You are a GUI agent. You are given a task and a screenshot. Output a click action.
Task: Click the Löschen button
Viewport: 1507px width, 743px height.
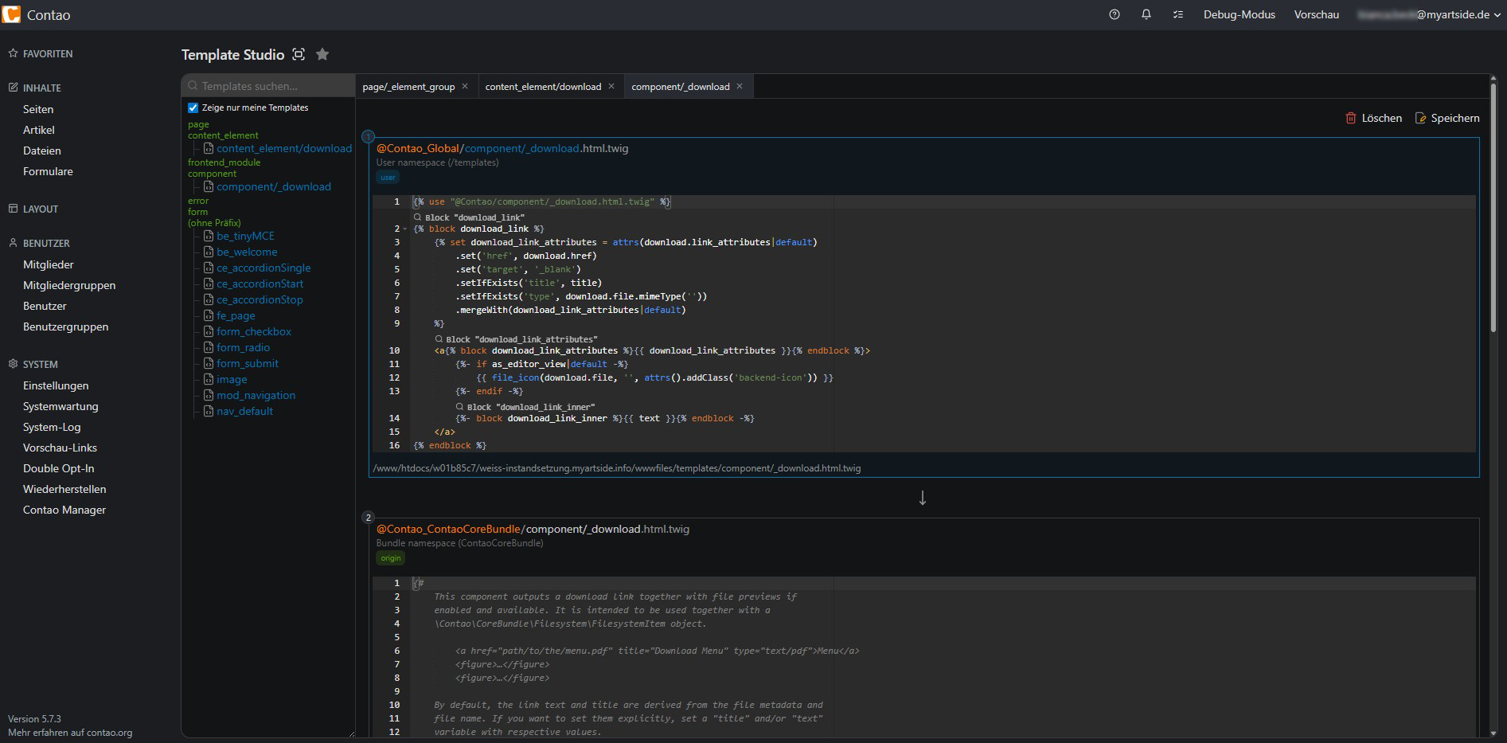(1373, 118)
